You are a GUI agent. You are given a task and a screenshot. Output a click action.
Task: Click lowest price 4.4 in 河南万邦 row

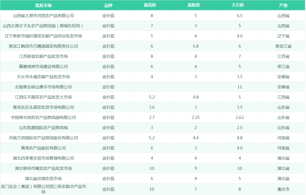(x=196, y=138)
